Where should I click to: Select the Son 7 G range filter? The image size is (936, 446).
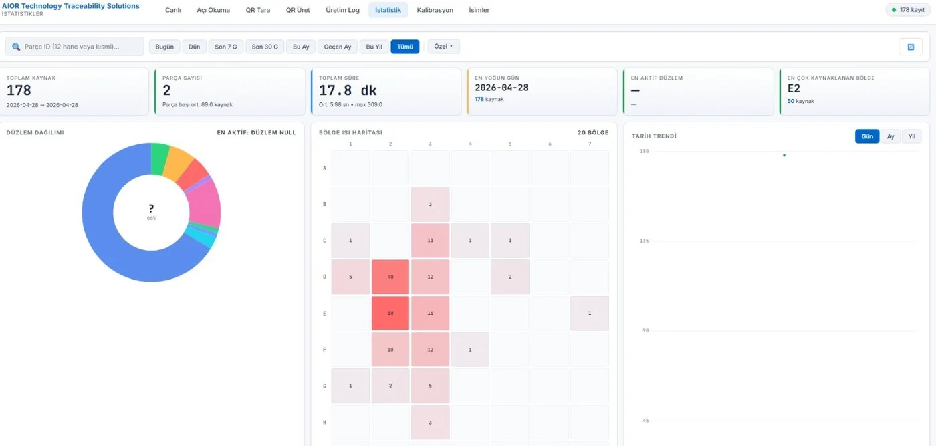pyautogui.click(x=226, y=47)
